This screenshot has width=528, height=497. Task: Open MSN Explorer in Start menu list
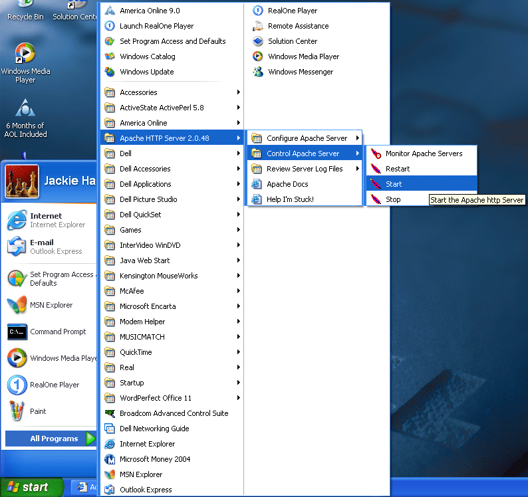coord(50,305)
